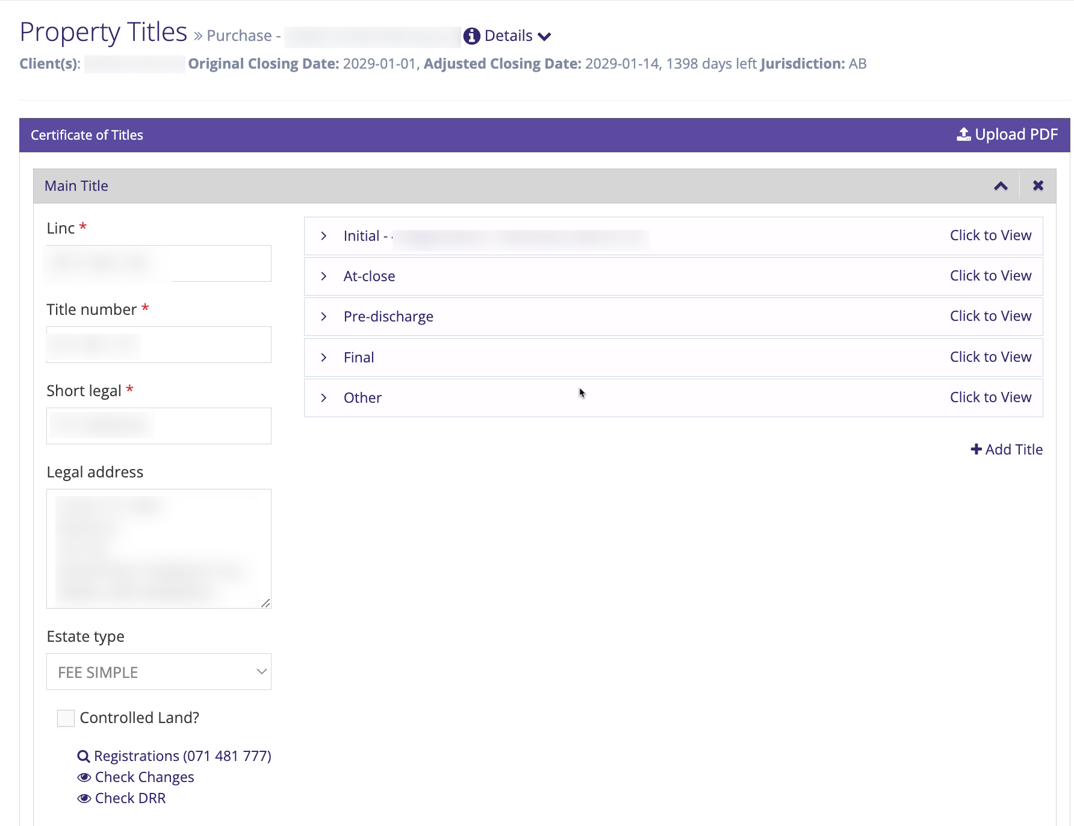1074x826 pixels.
Task: Click to View the Other title
Action: (x=990, y=397)
